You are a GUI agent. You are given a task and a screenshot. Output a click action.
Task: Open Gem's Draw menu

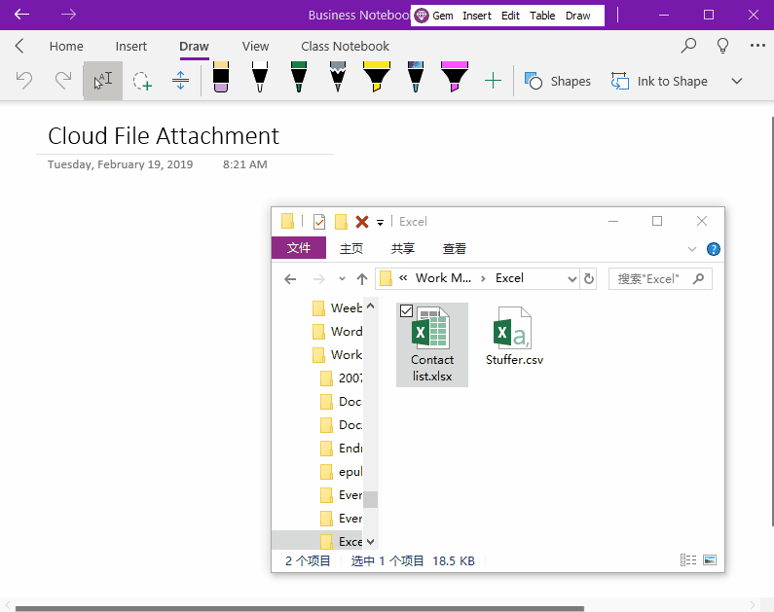pos(578,16)
